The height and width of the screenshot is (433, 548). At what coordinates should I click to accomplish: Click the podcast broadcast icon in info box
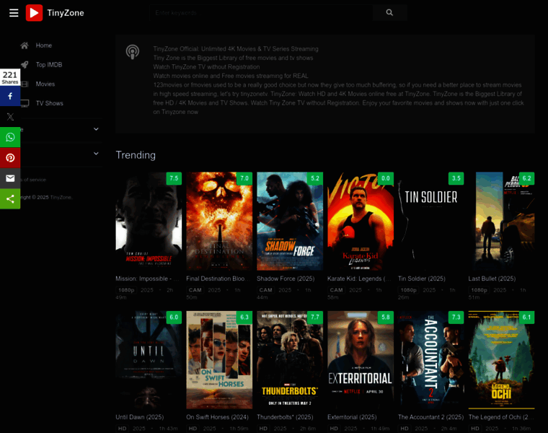133,52
